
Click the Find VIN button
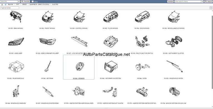pos(25,1)
